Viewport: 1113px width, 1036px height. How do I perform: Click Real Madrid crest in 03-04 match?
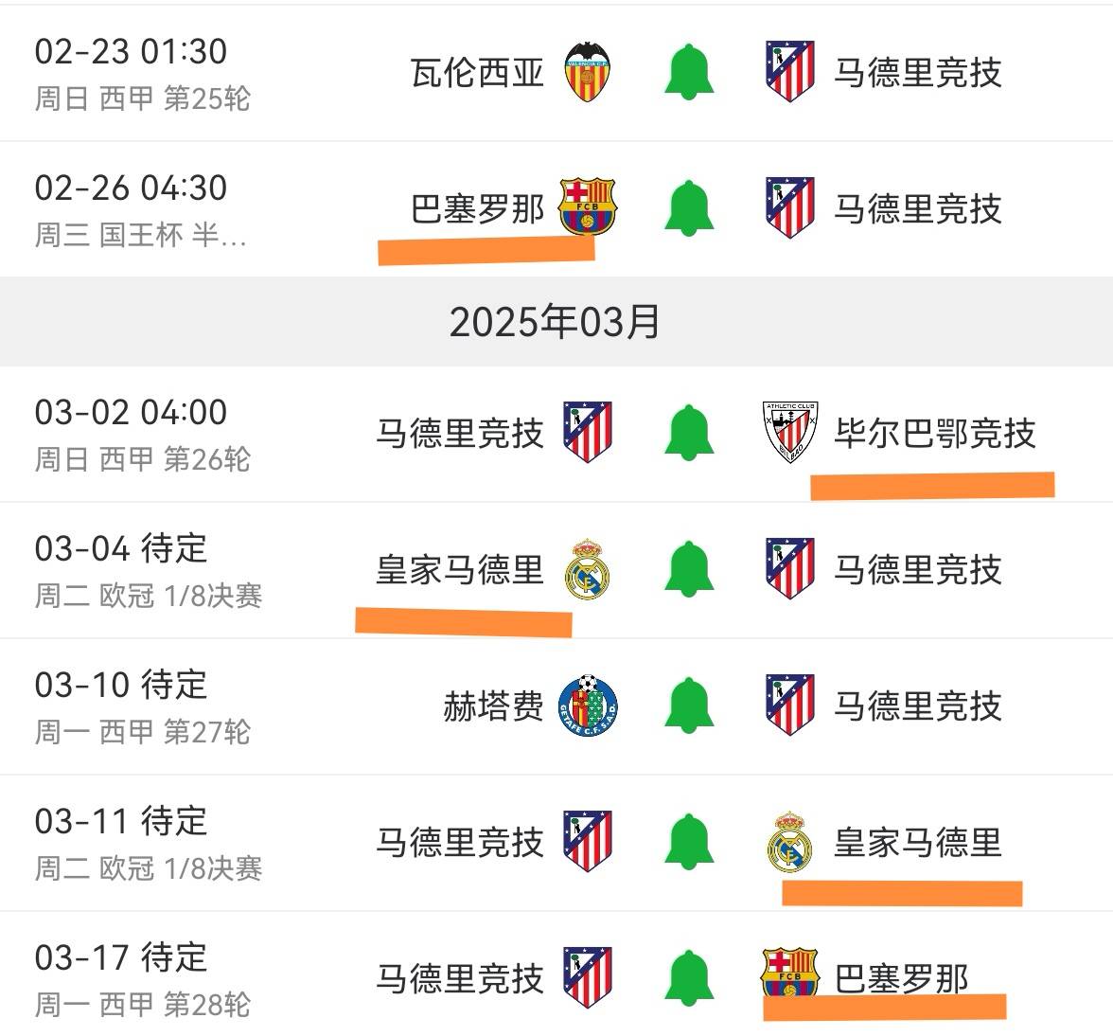pos(587,569)
